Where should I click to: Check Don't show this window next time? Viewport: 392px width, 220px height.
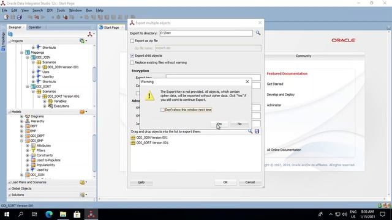coord(162,110)
